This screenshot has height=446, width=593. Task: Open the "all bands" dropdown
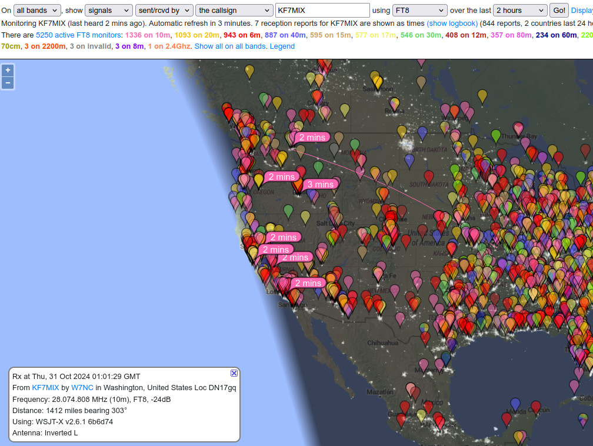[x=36, y=10]
